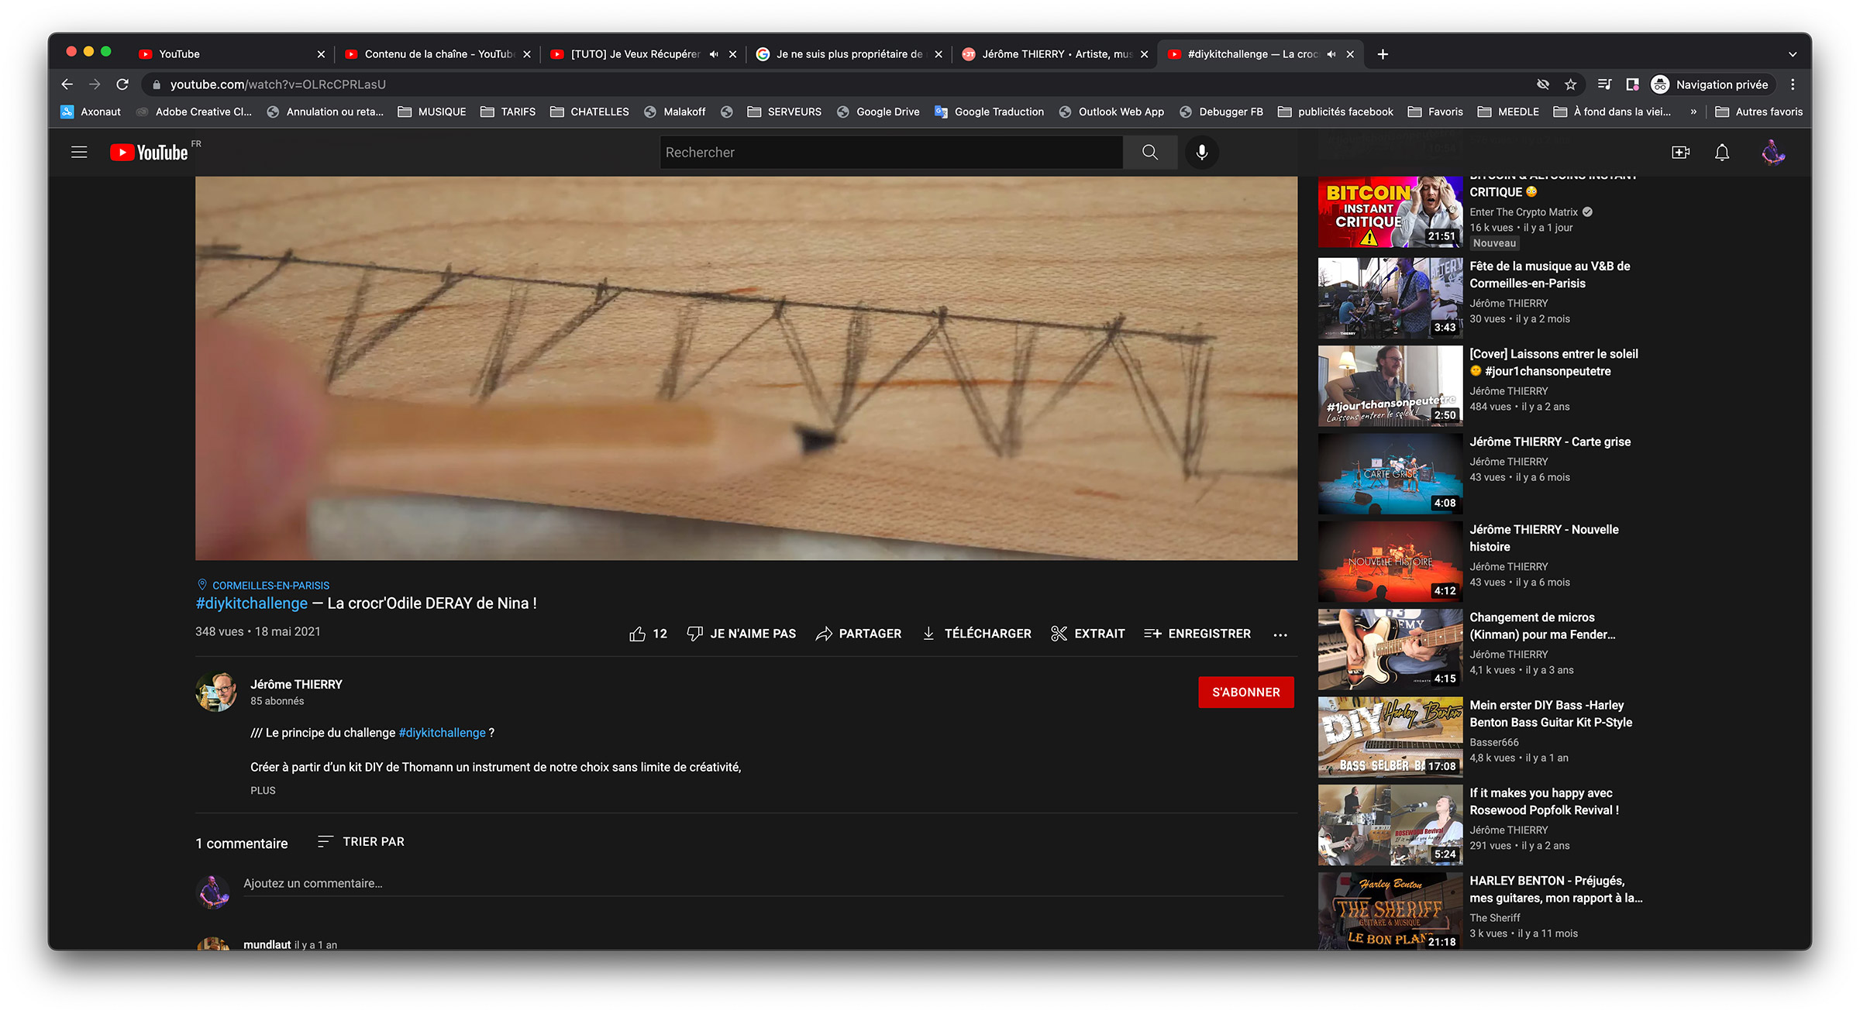Image resolution: width=1860 pixels, height=1014 pixels.
Task: Open the publicités facebook bookmarks folder
Action: (1336, 112)
